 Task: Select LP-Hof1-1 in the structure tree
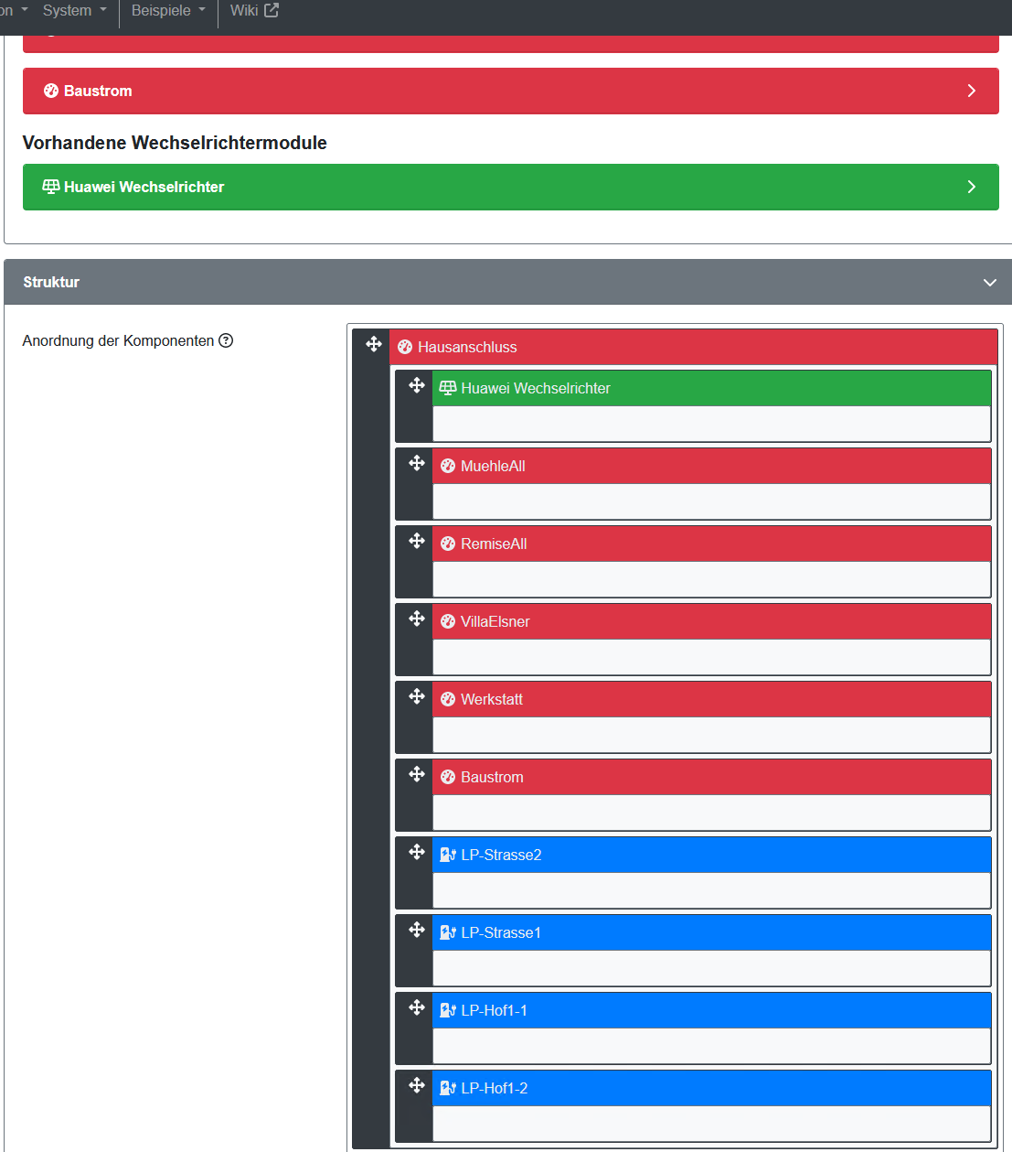(711, 1010)
